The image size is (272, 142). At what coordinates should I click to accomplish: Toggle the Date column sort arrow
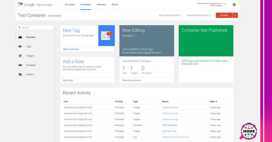point(216,102)
